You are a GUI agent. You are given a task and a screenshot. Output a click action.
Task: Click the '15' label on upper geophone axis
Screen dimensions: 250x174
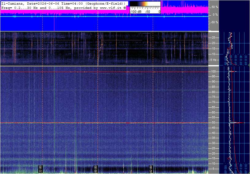click(x=213, y=49)
